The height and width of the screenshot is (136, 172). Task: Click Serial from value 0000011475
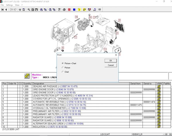[136, 105]
